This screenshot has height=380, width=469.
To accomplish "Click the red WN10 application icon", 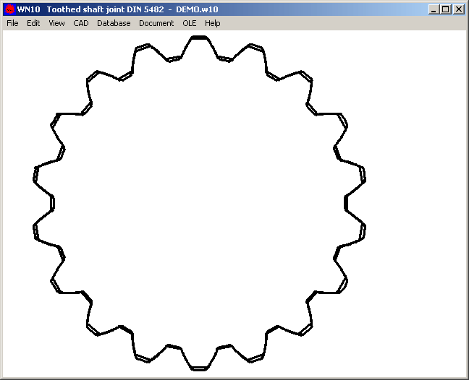I will (x=9, y=9).
